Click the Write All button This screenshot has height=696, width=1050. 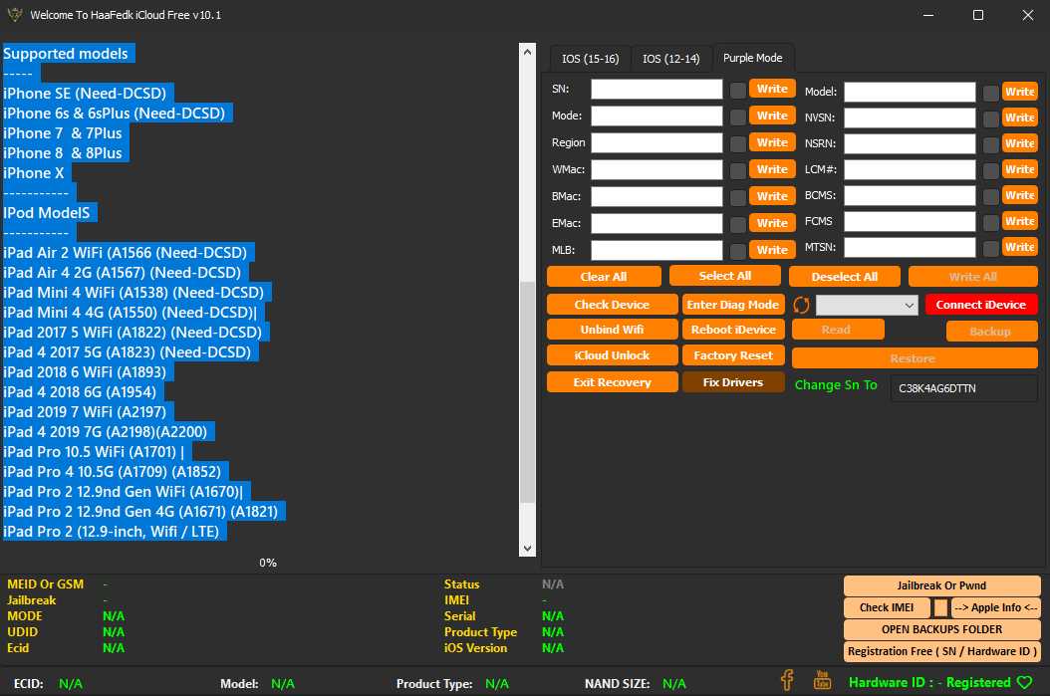973,277
